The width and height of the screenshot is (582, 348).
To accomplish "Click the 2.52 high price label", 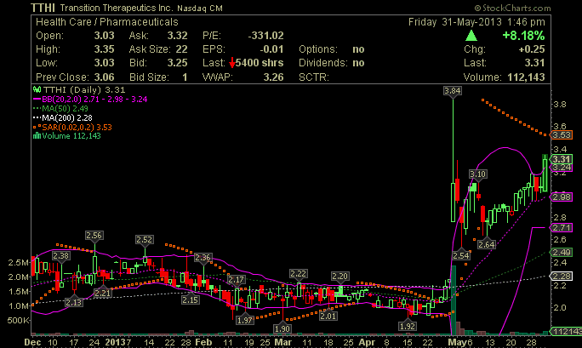I will (144, 240).
